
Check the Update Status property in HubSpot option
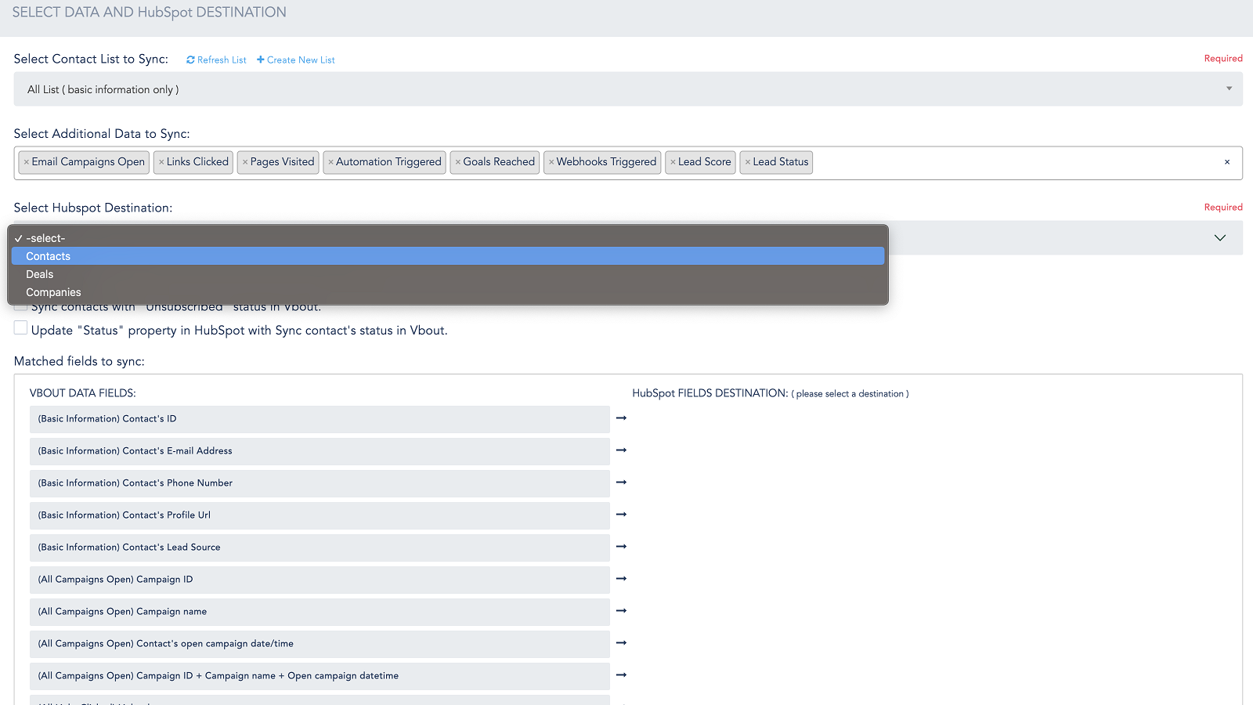(20, 327)
